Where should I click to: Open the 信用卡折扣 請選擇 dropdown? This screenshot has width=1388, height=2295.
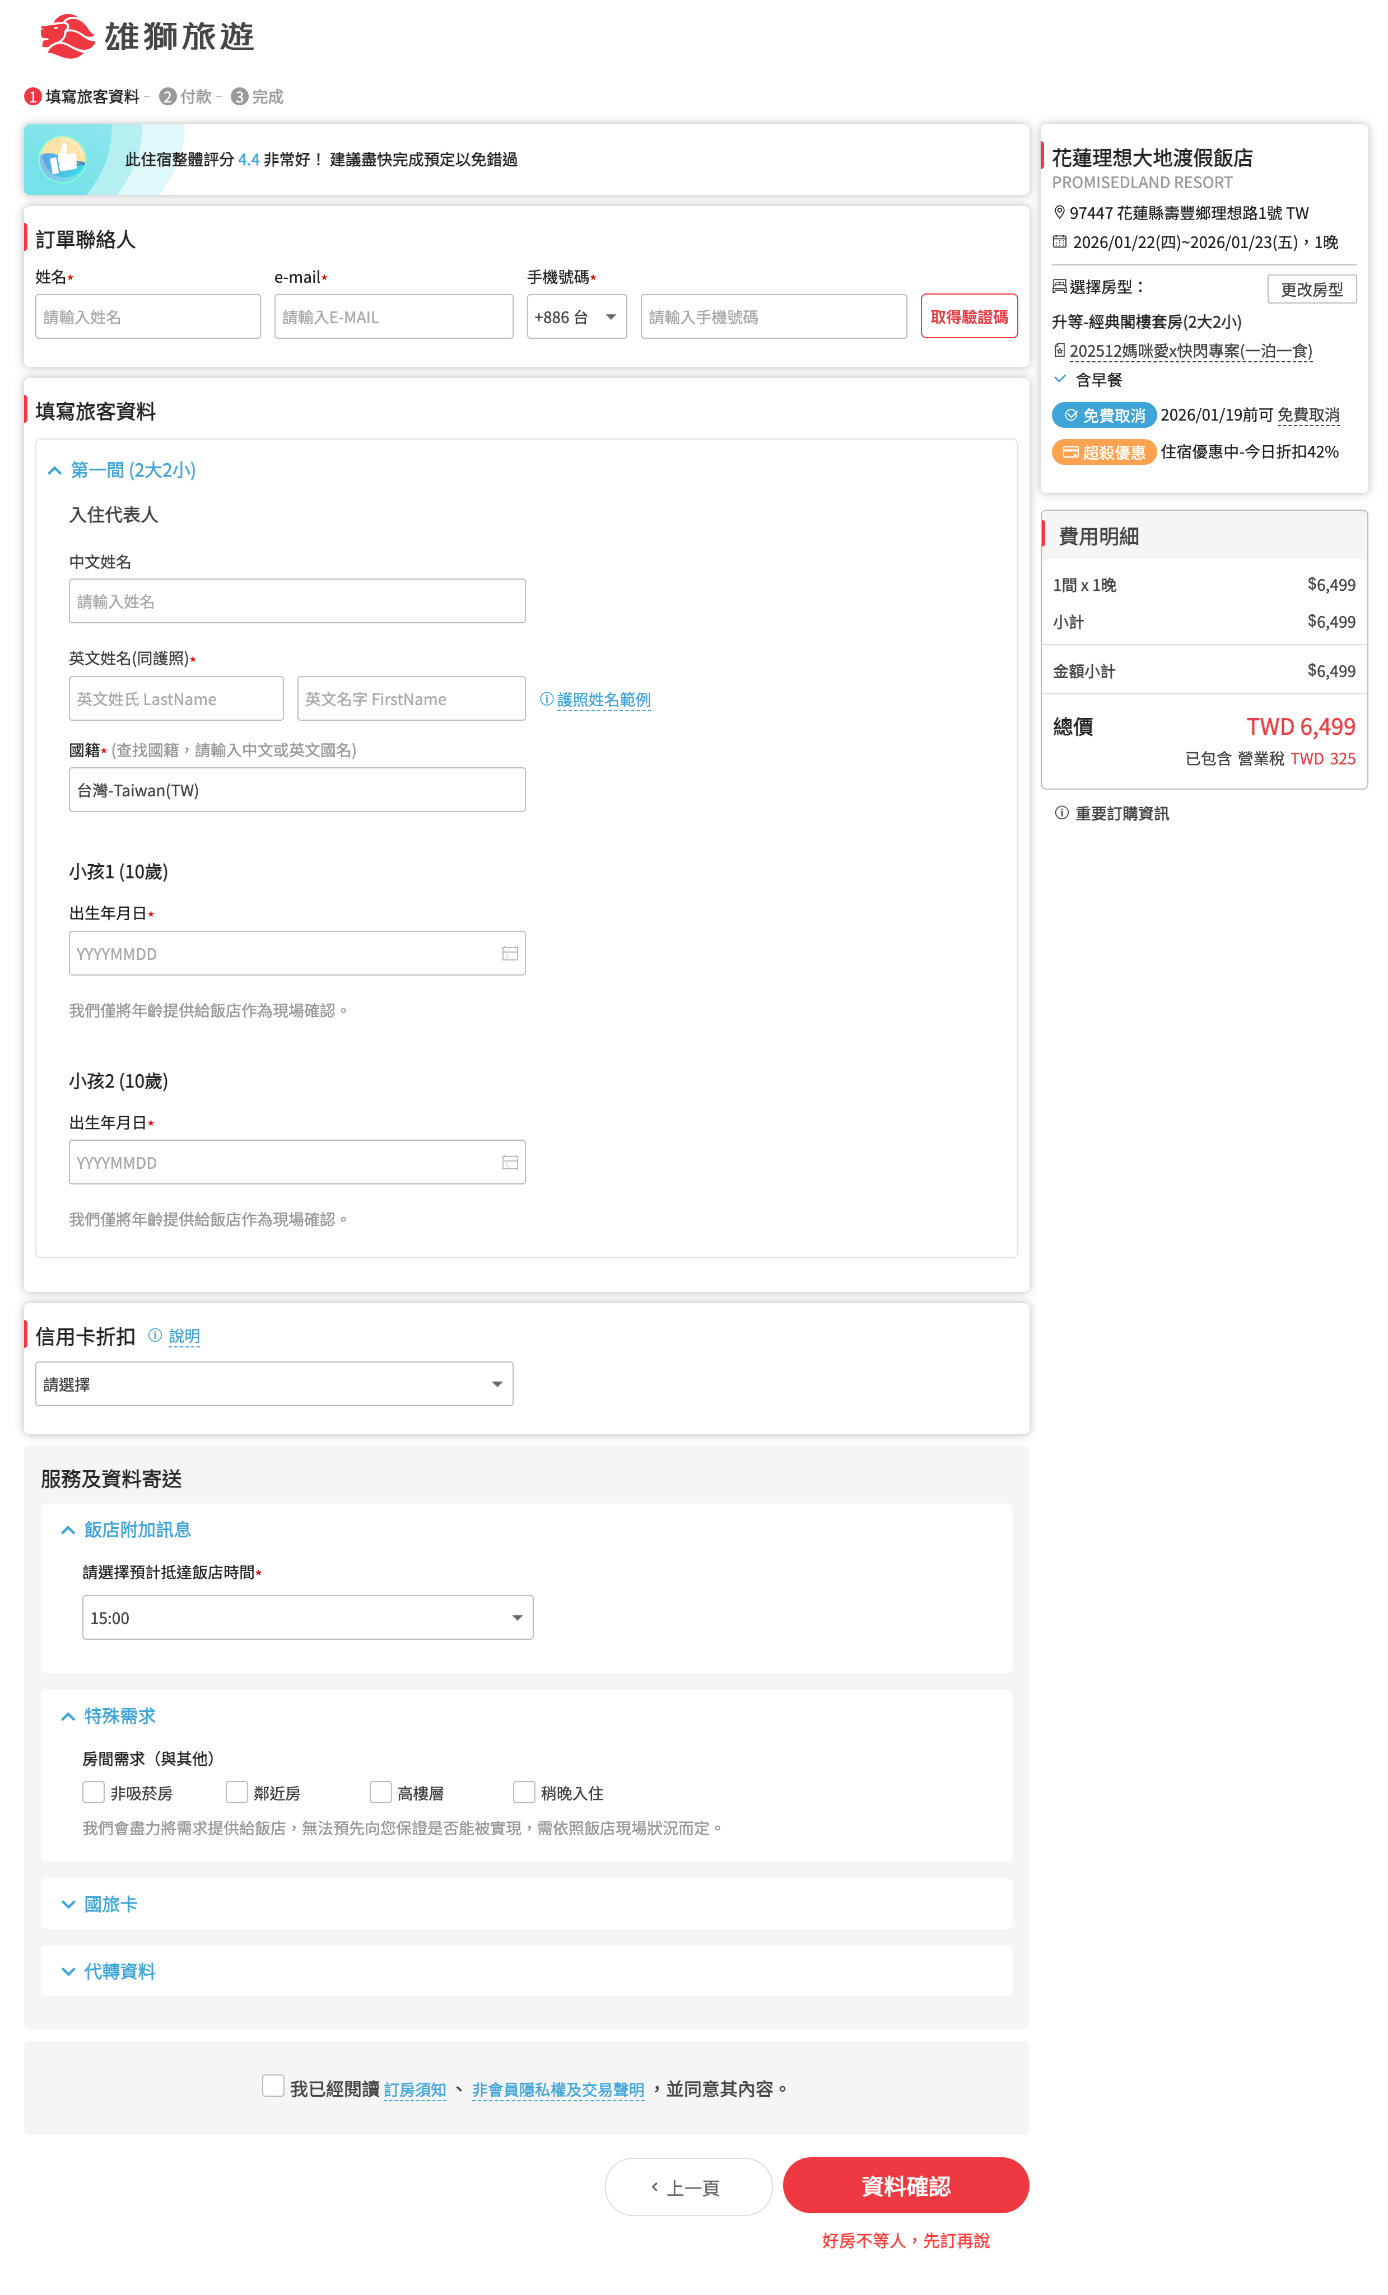(274, 1383)
